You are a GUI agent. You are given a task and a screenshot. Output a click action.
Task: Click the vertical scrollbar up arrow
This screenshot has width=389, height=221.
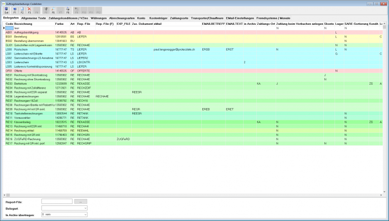click(x=385, y=23)
